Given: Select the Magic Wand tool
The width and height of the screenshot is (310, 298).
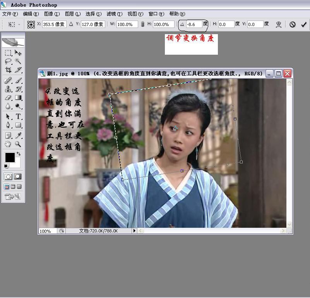Looking at the screenshot, I should [x=18, y=61].
